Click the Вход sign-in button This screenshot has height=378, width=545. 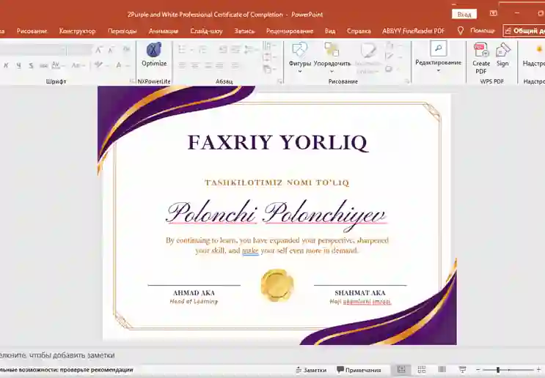464,14
